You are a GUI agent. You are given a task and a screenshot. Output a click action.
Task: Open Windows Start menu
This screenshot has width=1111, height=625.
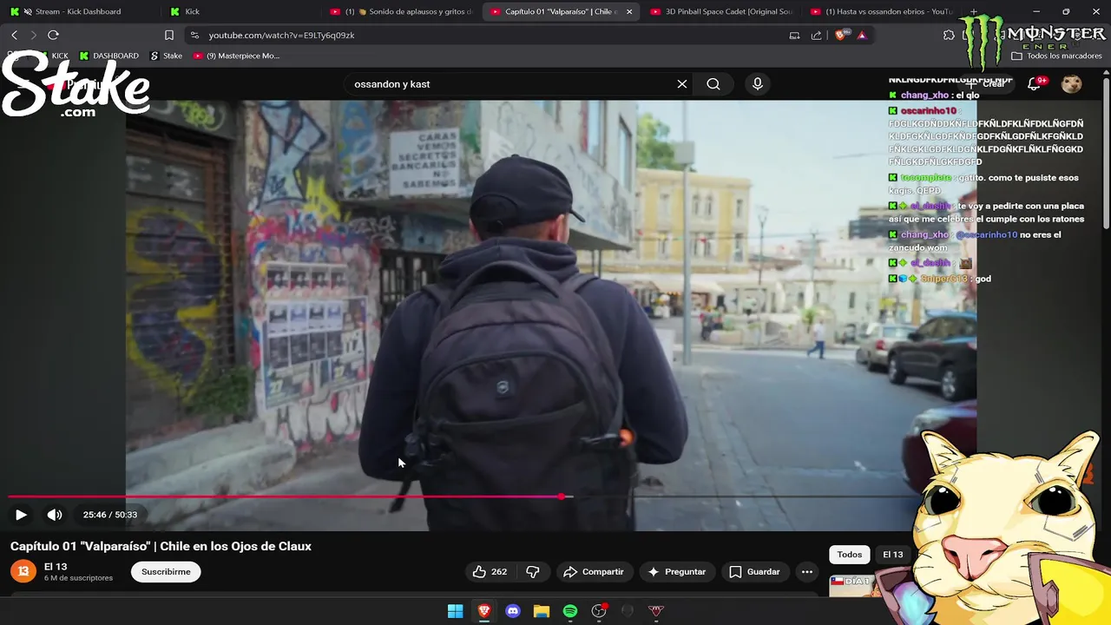(x=455, y=611)
